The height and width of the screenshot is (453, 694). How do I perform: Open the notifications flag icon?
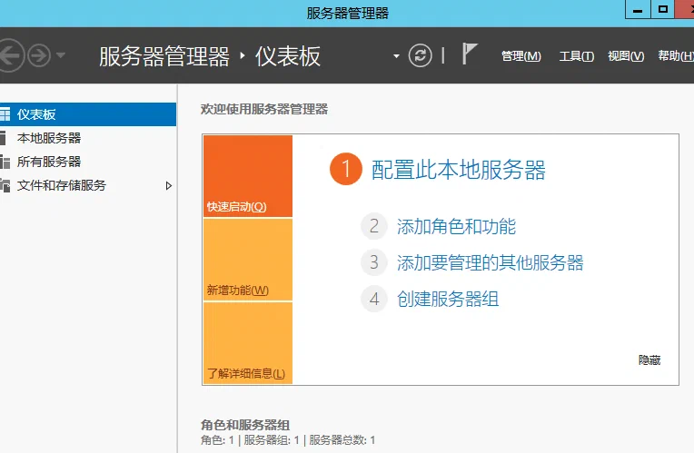tap(469, 54)
